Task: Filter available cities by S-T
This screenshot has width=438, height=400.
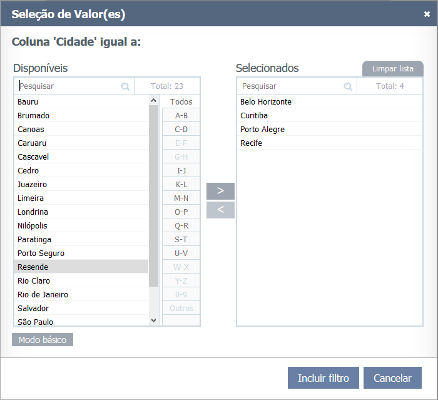Action: (x=181, y=239)
